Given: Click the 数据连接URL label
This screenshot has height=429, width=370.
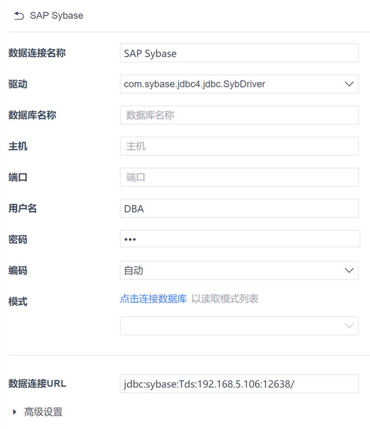Looking at the screenshot, I should pyautogui.click(x=37, y=384).
